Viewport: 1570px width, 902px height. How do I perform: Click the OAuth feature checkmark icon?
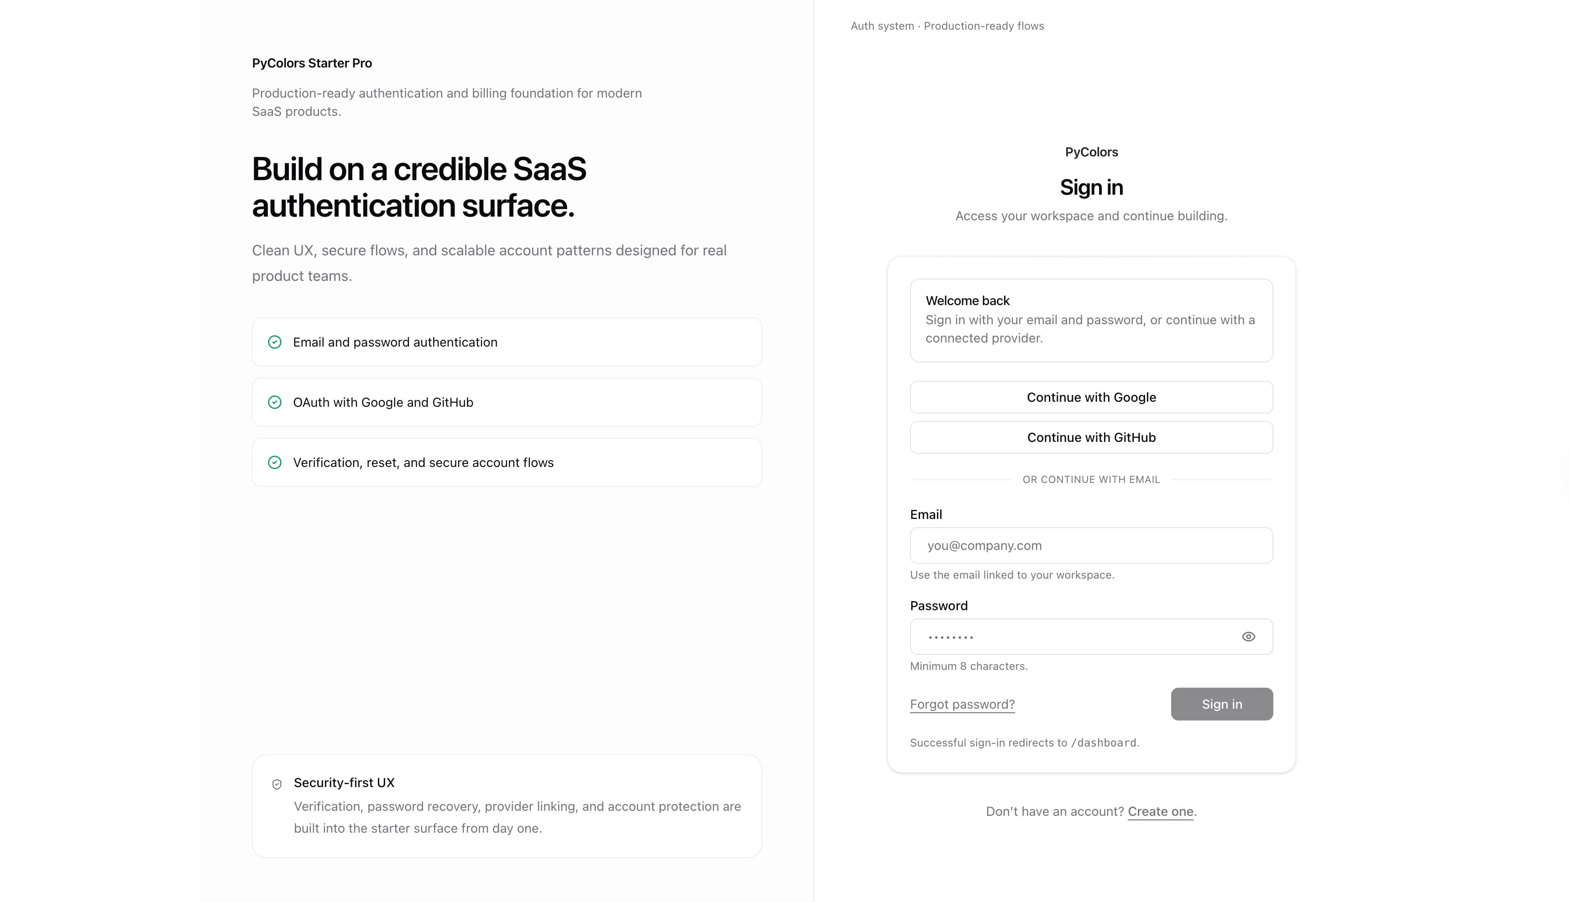point(275,402)
